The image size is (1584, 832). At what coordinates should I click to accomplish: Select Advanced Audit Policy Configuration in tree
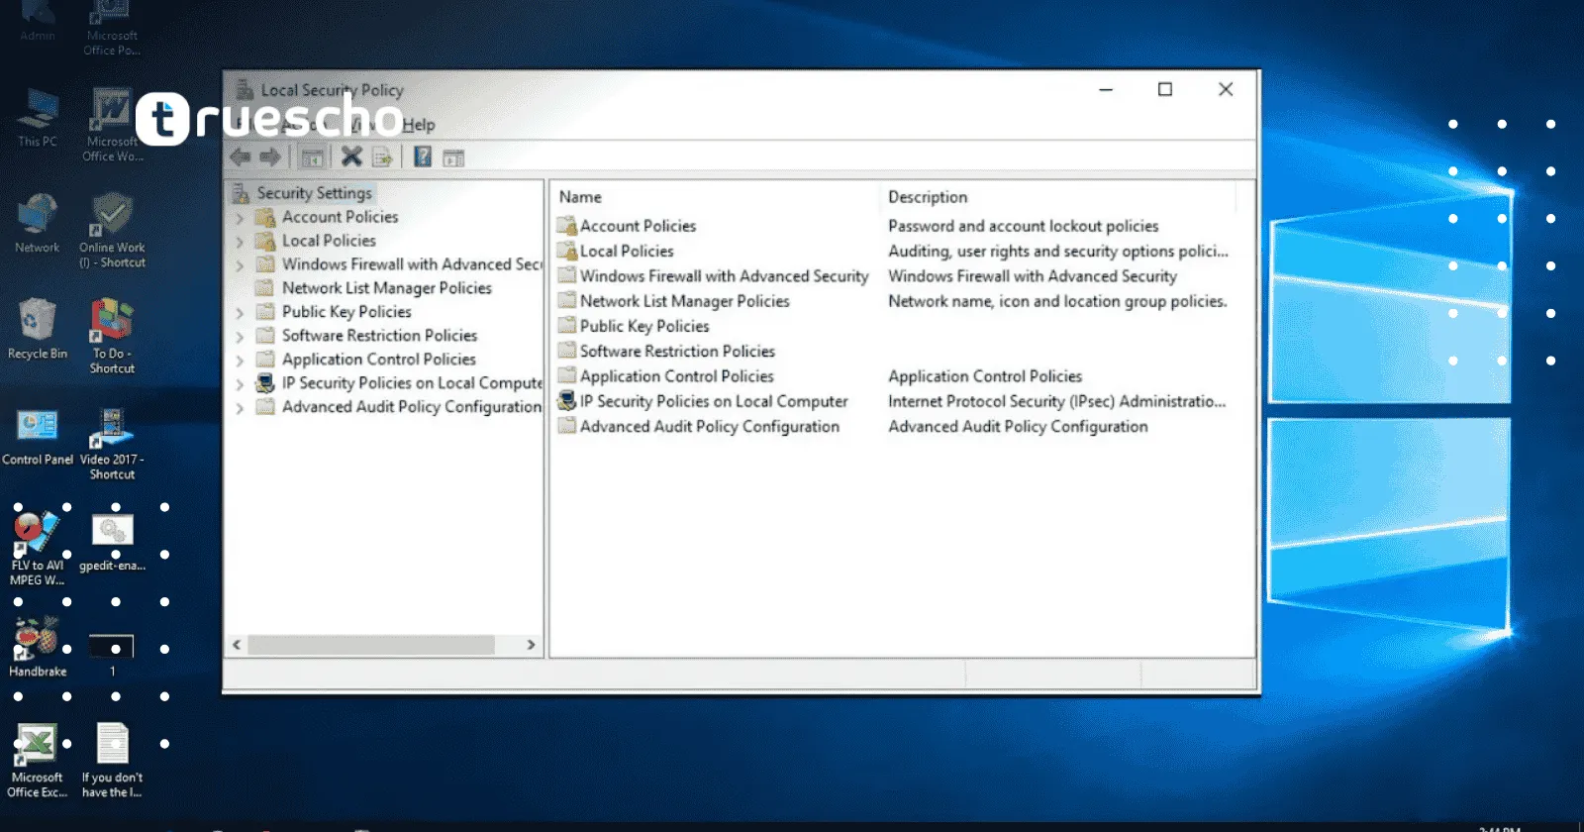pos(412,407)
